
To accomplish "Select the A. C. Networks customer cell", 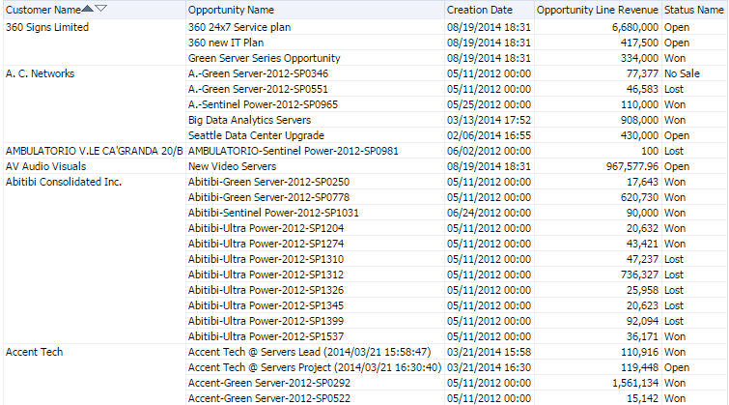I will click(40, 73).
